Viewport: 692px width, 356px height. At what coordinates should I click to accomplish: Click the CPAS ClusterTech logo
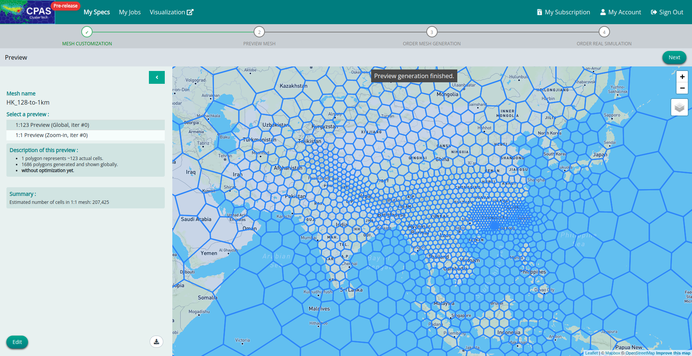tap(27, 12)
